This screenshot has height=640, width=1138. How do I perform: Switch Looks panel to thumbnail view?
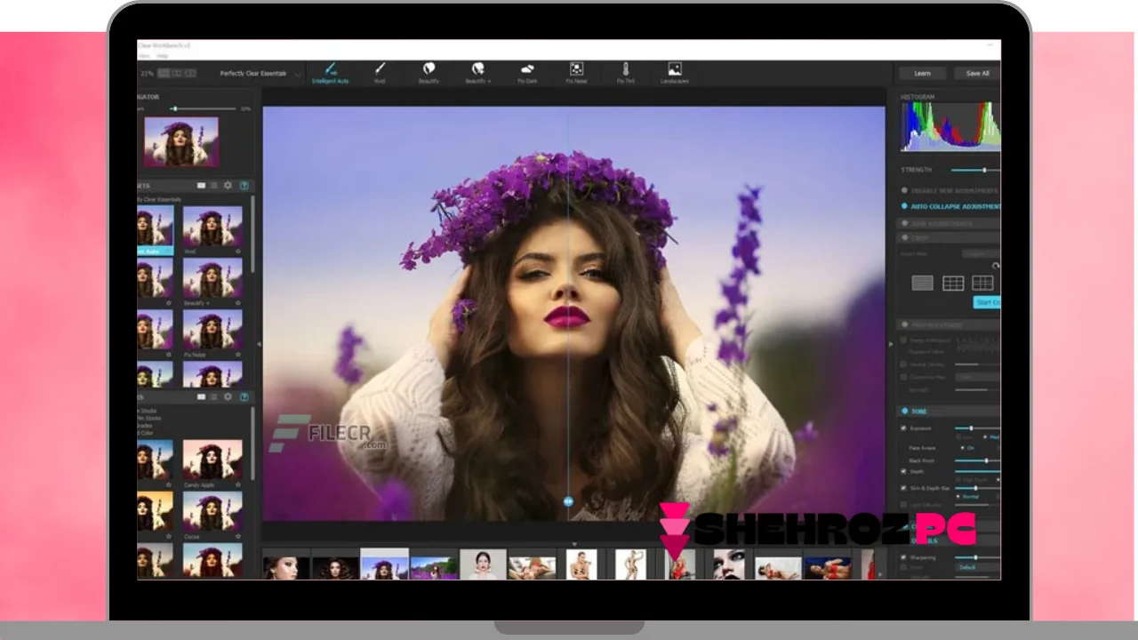201,397
